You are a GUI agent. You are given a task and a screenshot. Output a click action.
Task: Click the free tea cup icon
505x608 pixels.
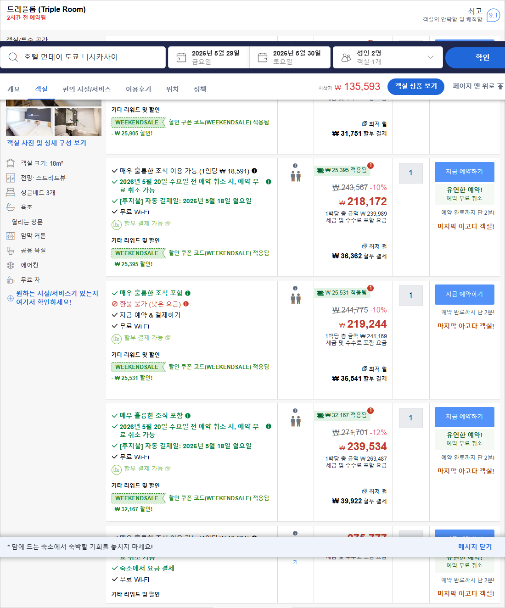(x=10, y=279)
